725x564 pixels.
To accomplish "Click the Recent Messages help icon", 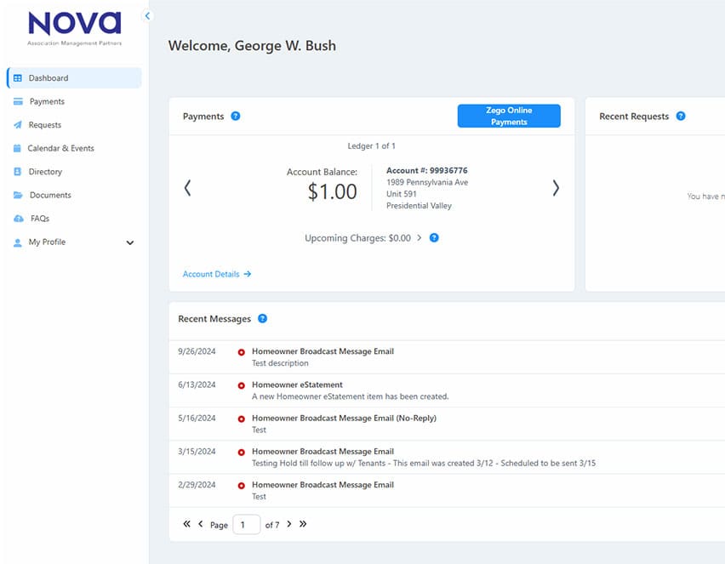I will tap(262, 319).
